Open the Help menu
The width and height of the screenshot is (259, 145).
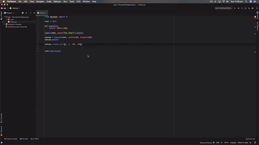94,2
